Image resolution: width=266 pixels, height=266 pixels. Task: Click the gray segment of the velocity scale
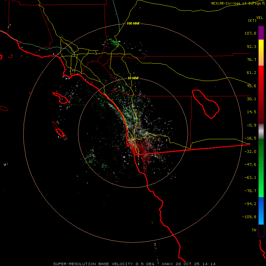click(x=261, y=132)
